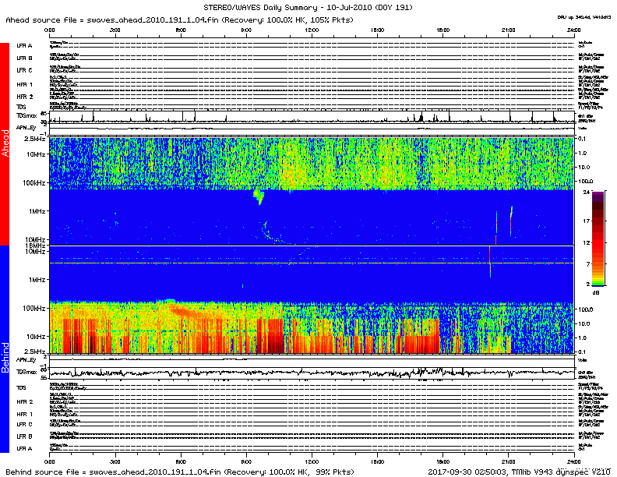617x477 pixels.
Task: Click the 100kHz label in the Behind spectrogram
Action: [x=33, y=308]
